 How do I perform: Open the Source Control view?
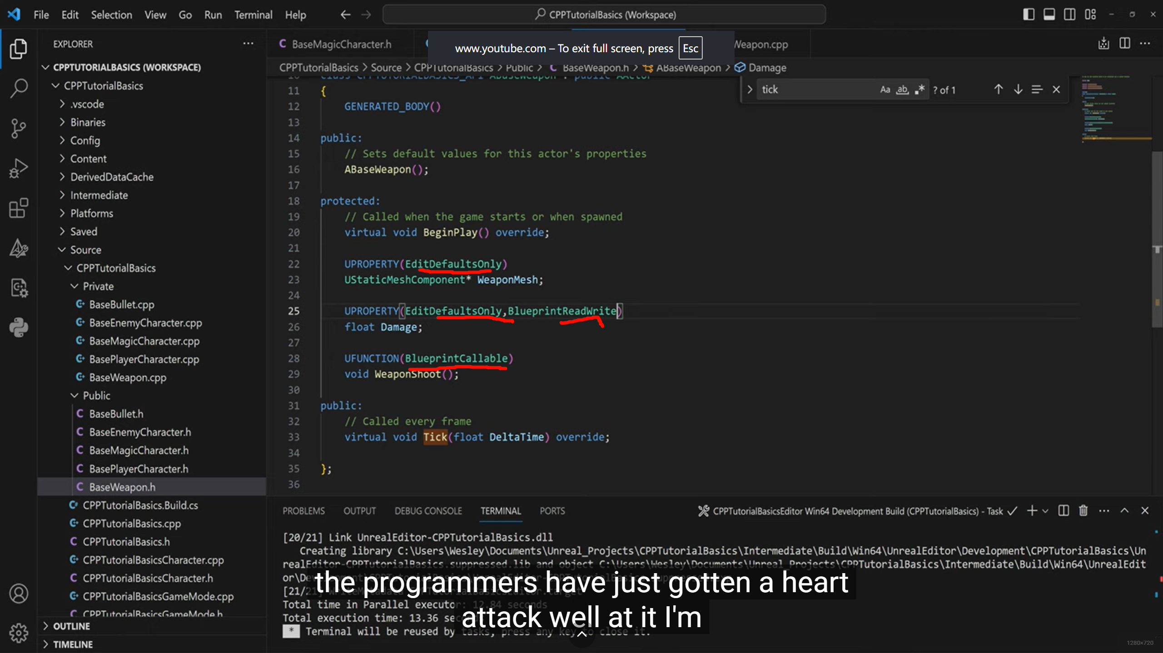19,128
